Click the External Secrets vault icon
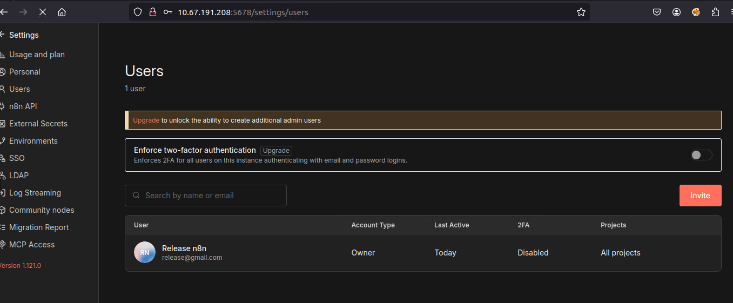This screenshot has height=303, width=733. 2,124
